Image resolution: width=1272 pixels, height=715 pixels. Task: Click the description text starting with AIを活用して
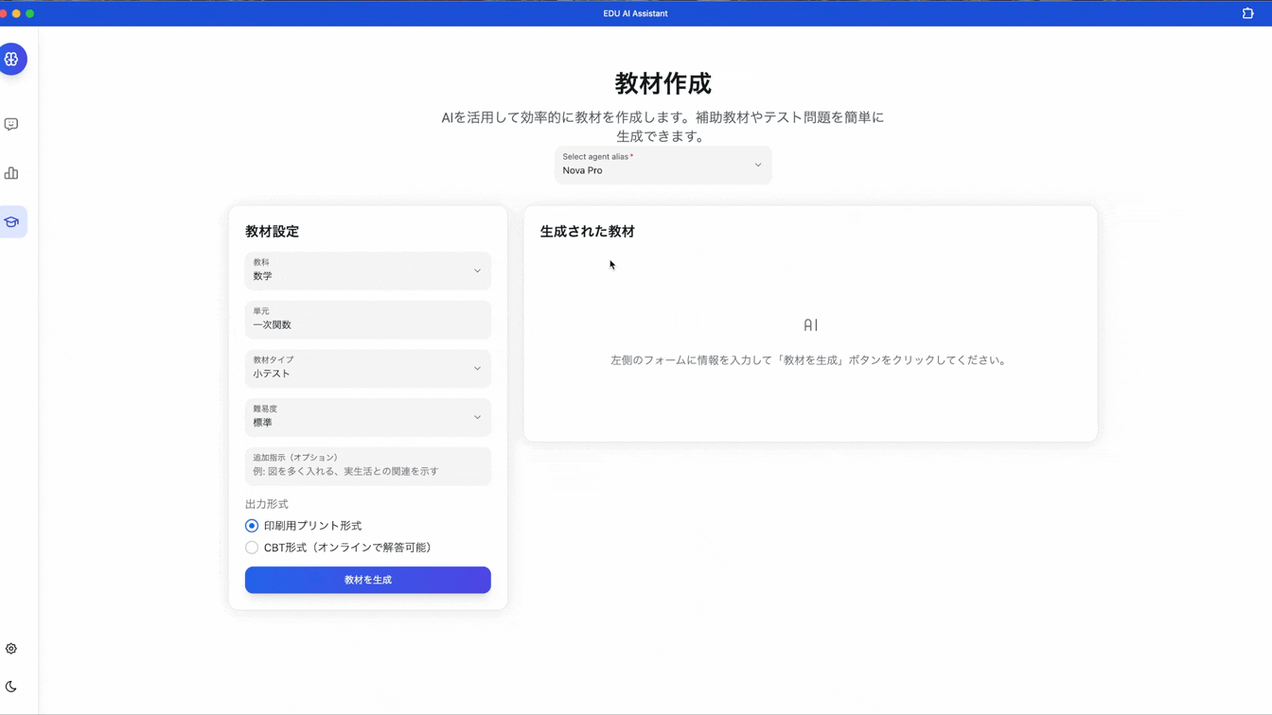[662, 127]
